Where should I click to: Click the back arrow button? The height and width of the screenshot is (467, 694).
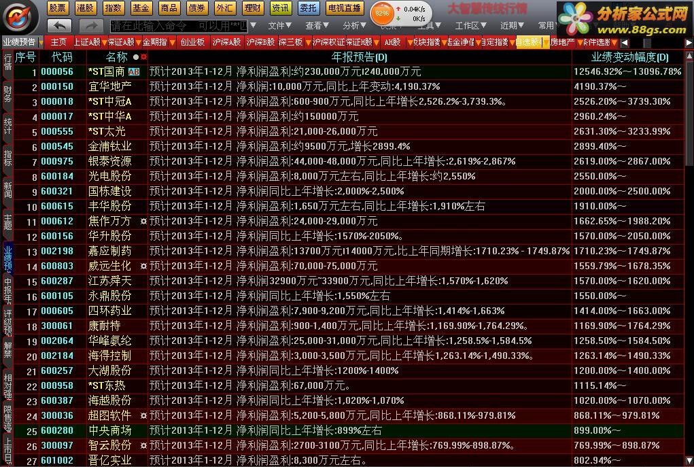click(59, 26)
